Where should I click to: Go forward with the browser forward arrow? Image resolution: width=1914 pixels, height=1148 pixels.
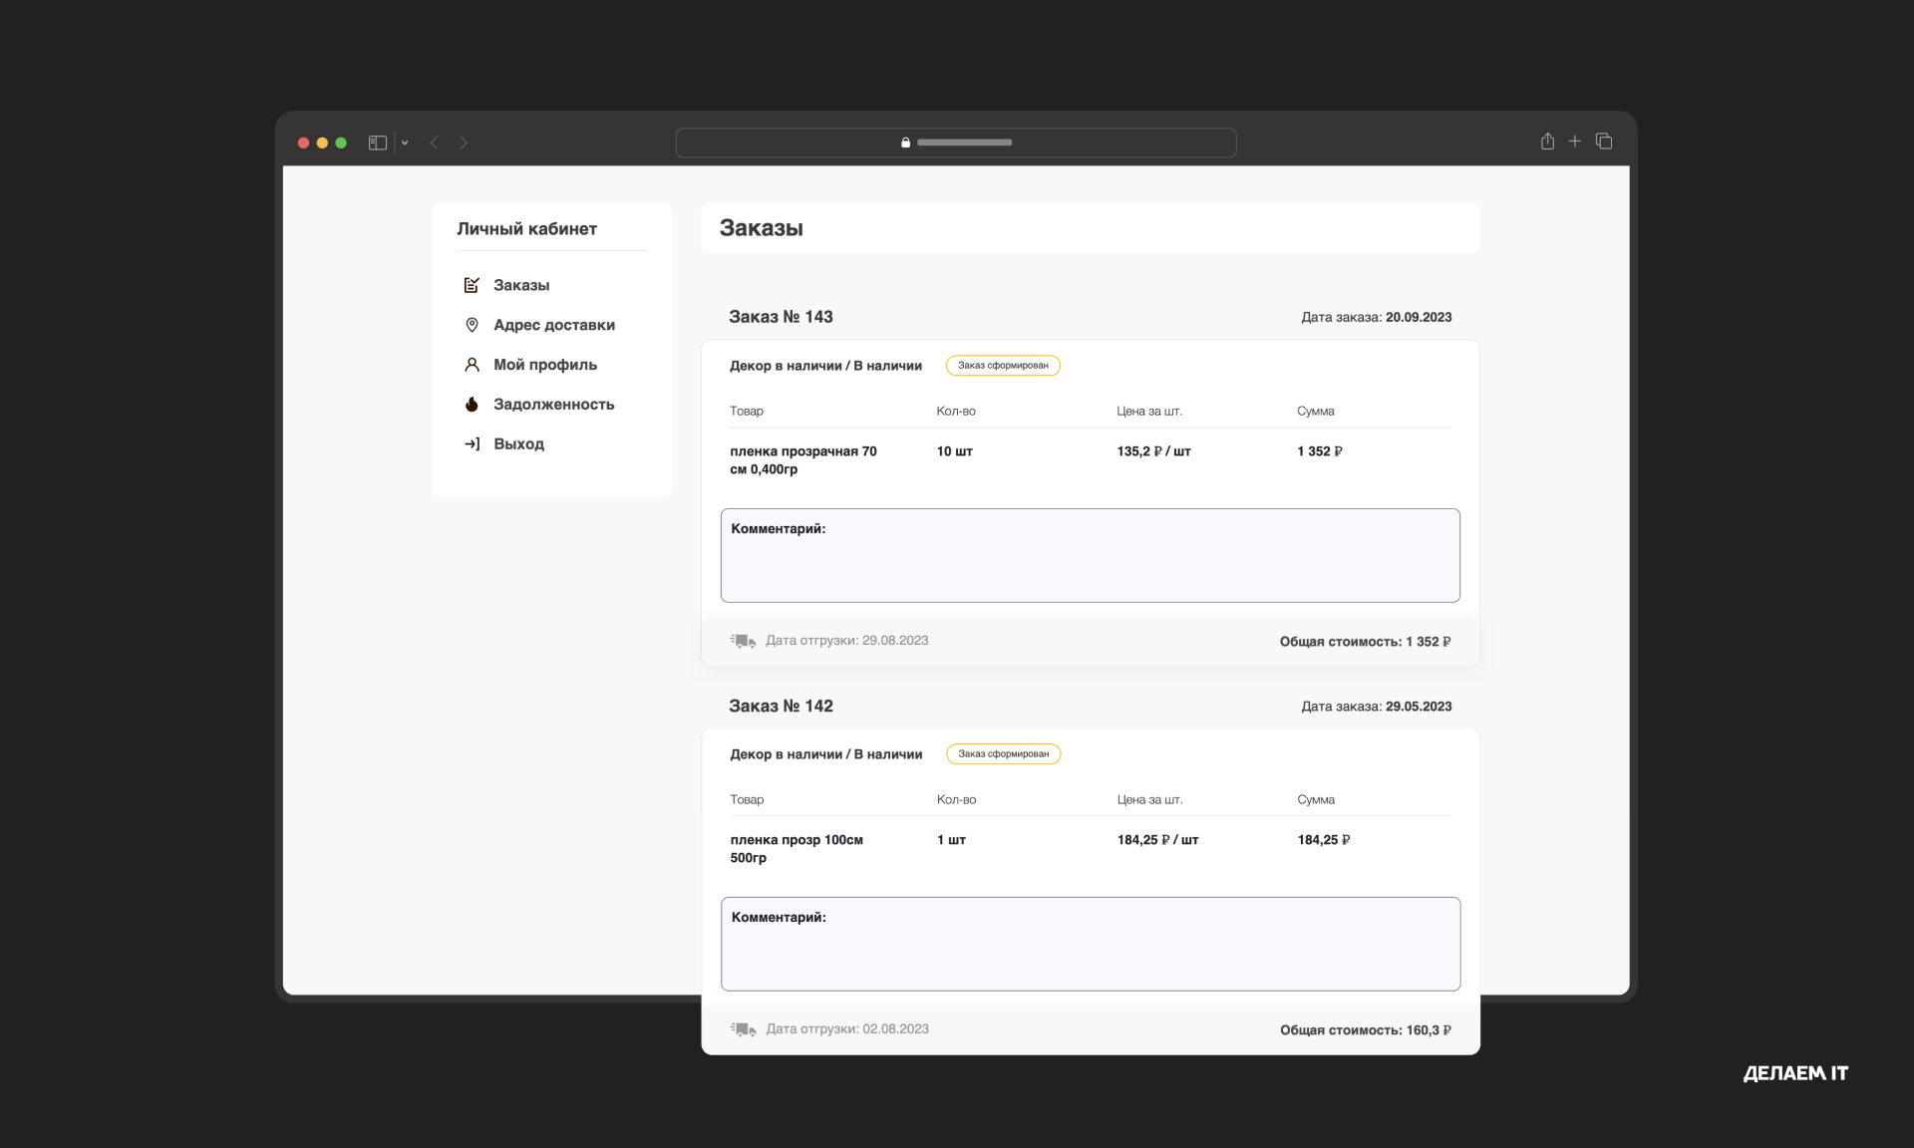click(x=464, y=143)
